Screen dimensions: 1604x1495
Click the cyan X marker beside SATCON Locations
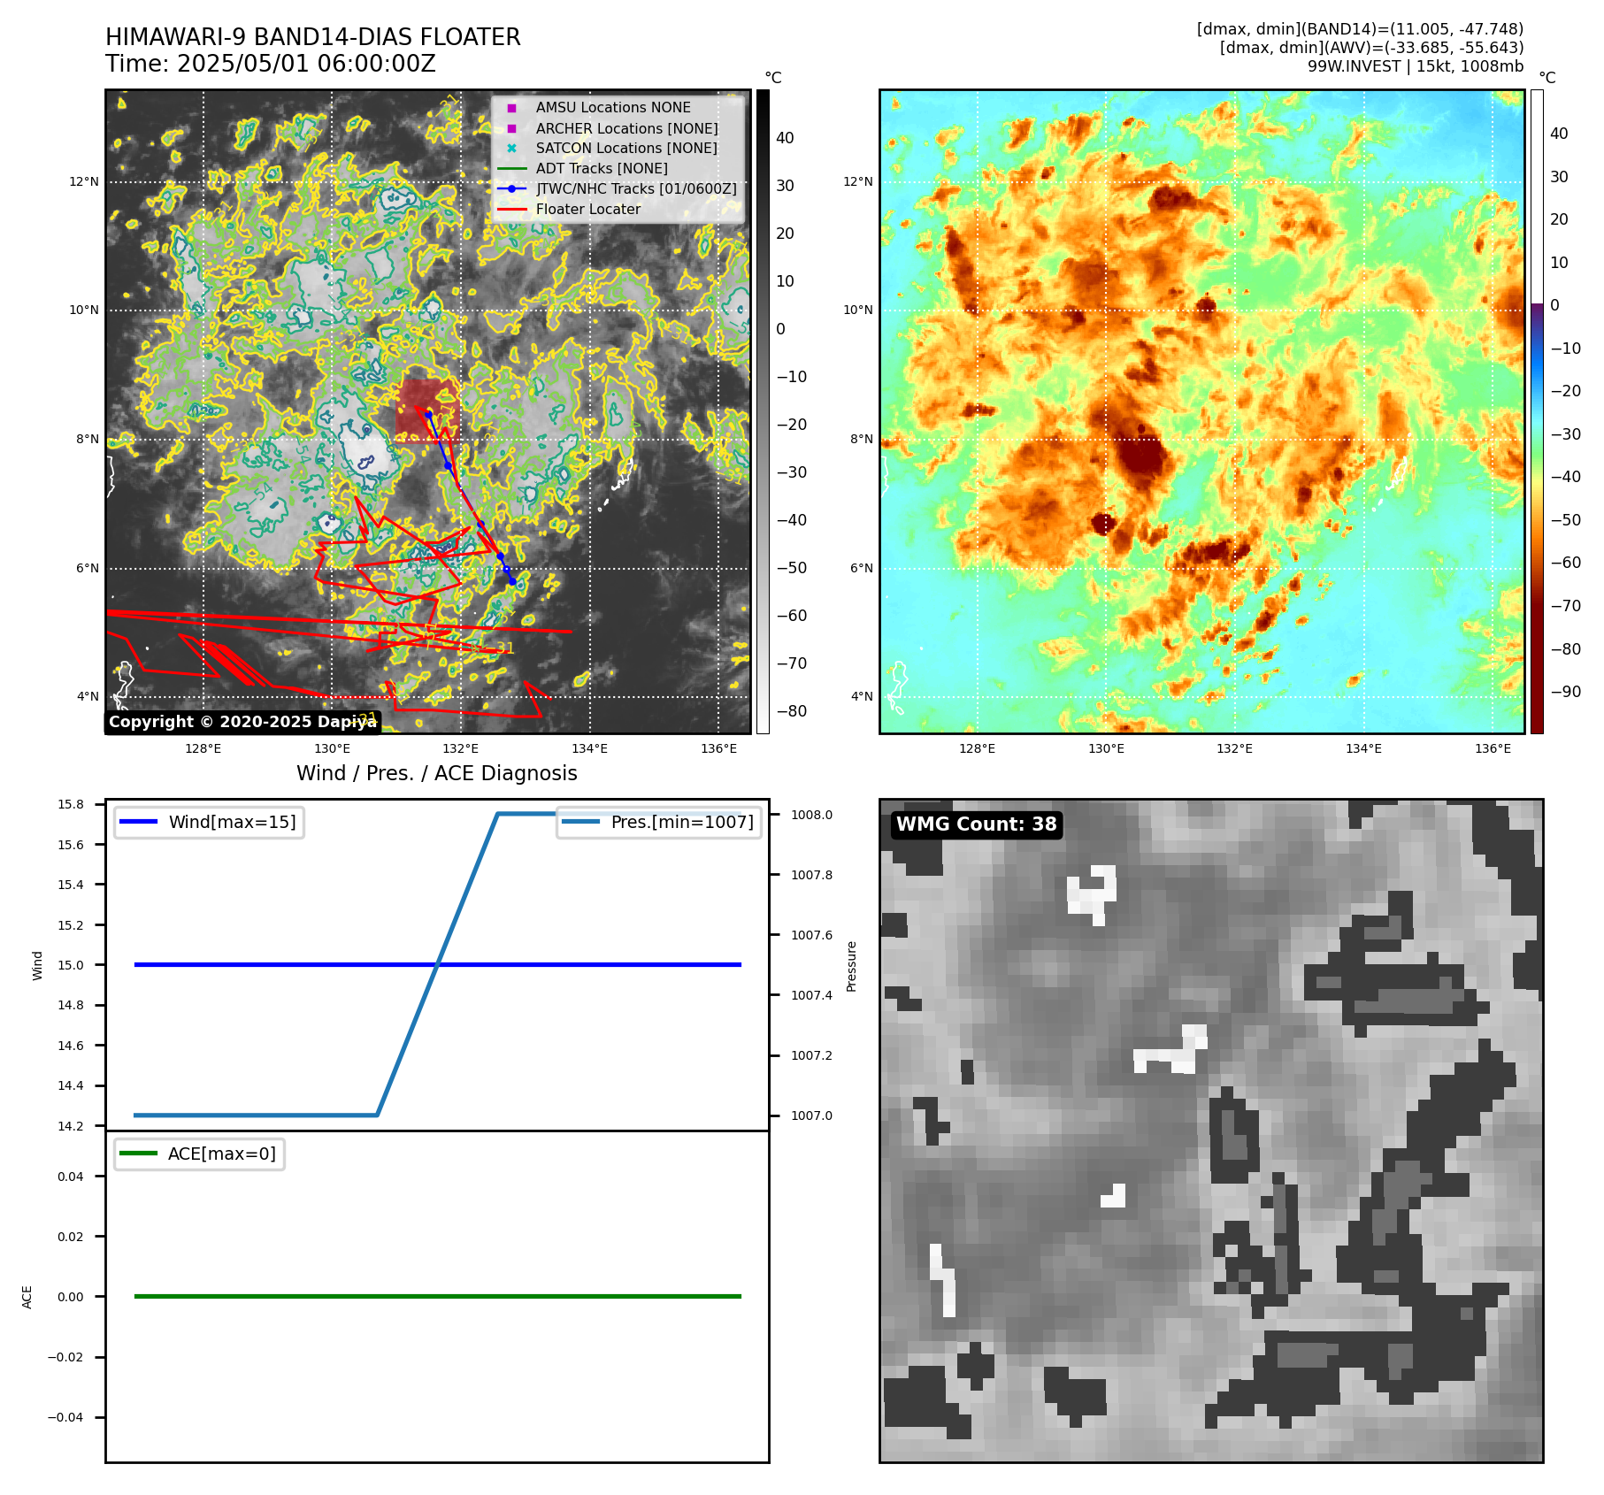[x=511, y=149]
